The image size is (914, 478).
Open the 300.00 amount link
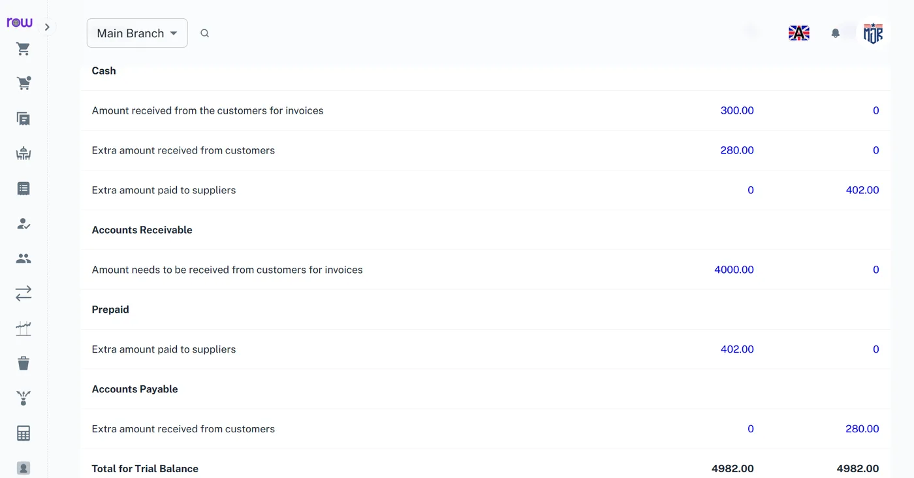pyautogui.click(x=737, y=111)
